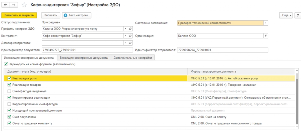Open the Дополнительные настройки tab

pos(133,58)
